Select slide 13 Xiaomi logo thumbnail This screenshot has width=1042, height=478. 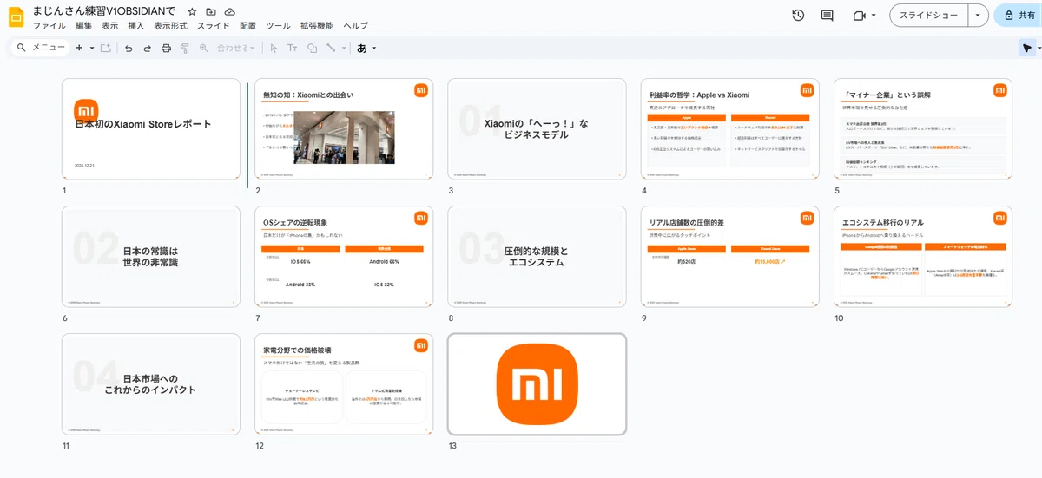click(x=537, y=384)
